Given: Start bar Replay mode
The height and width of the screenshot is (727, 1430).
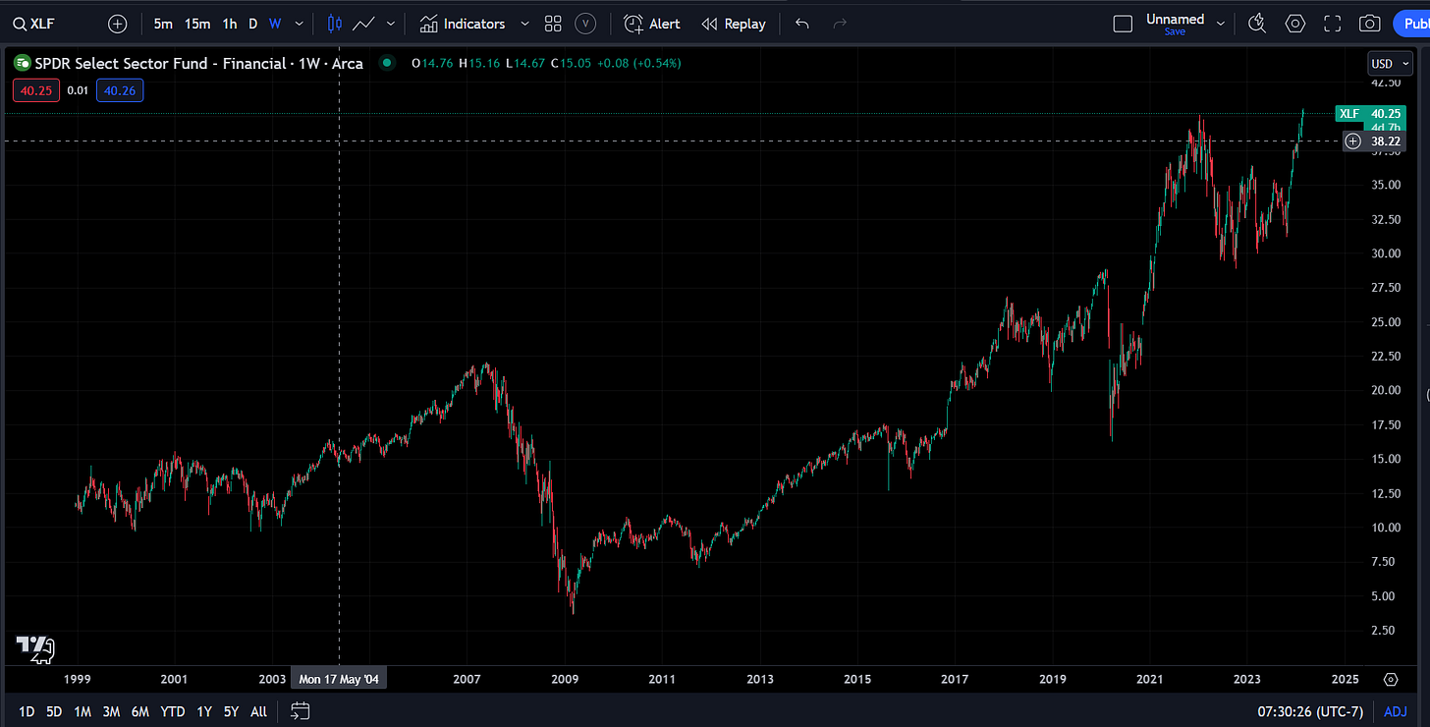Looking at the screenshot, I should [x=734, y=24].
